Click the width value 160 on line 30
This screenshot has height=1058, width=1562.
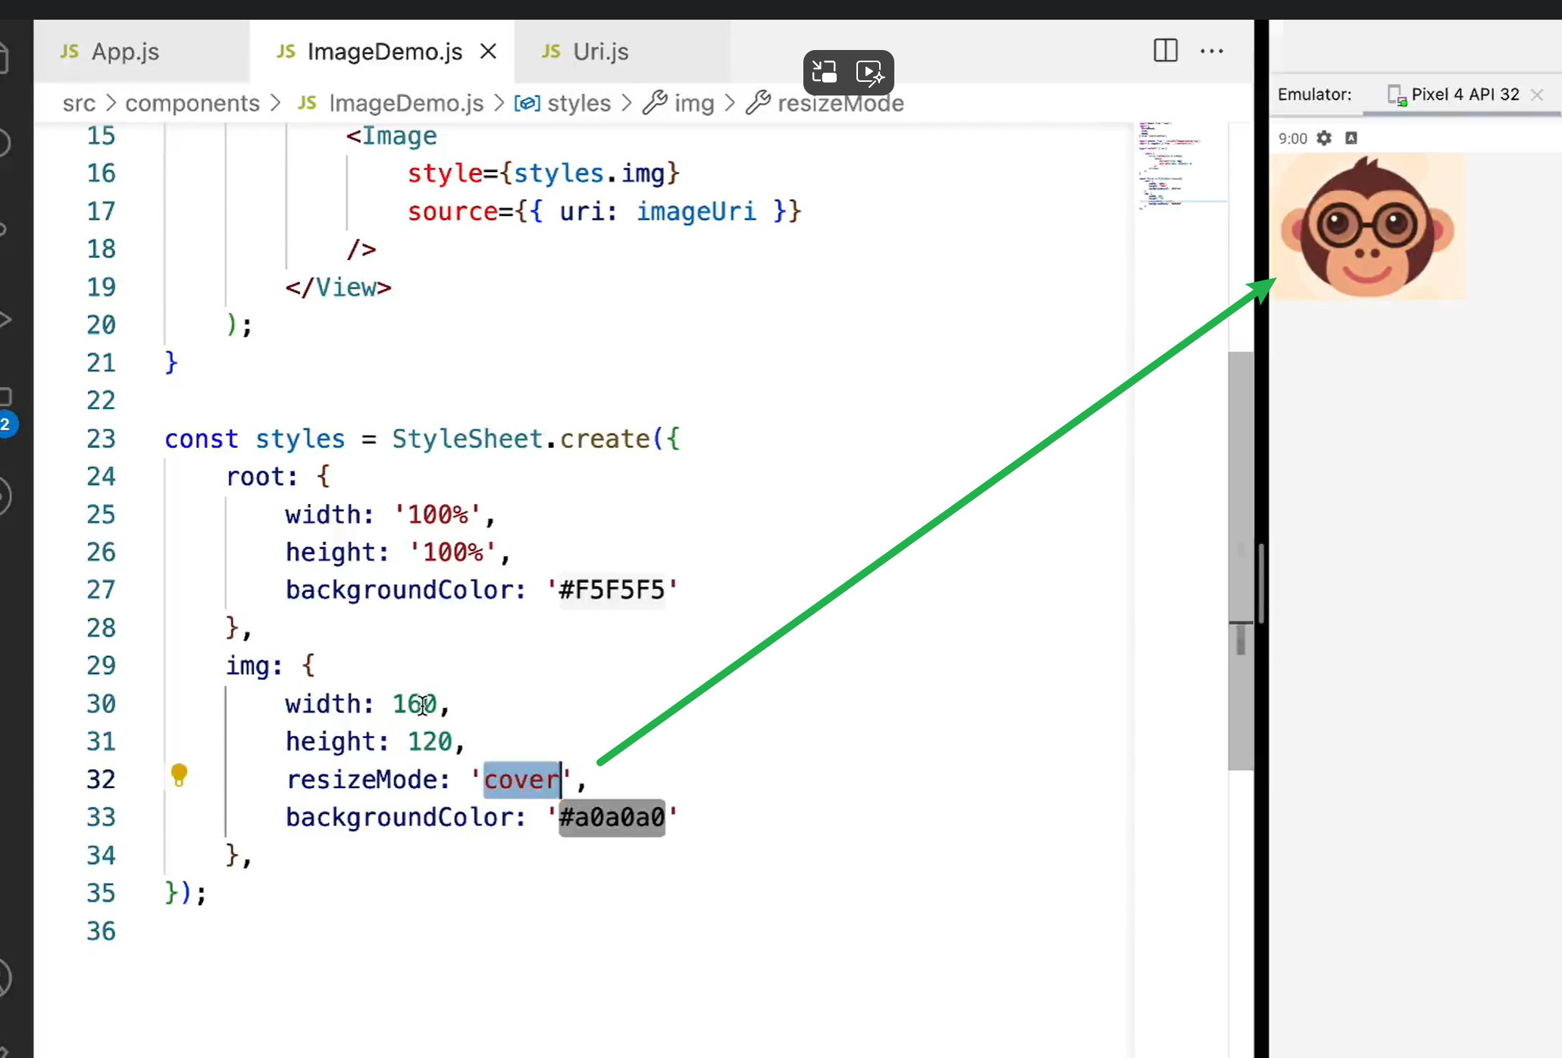pos(414,704)
